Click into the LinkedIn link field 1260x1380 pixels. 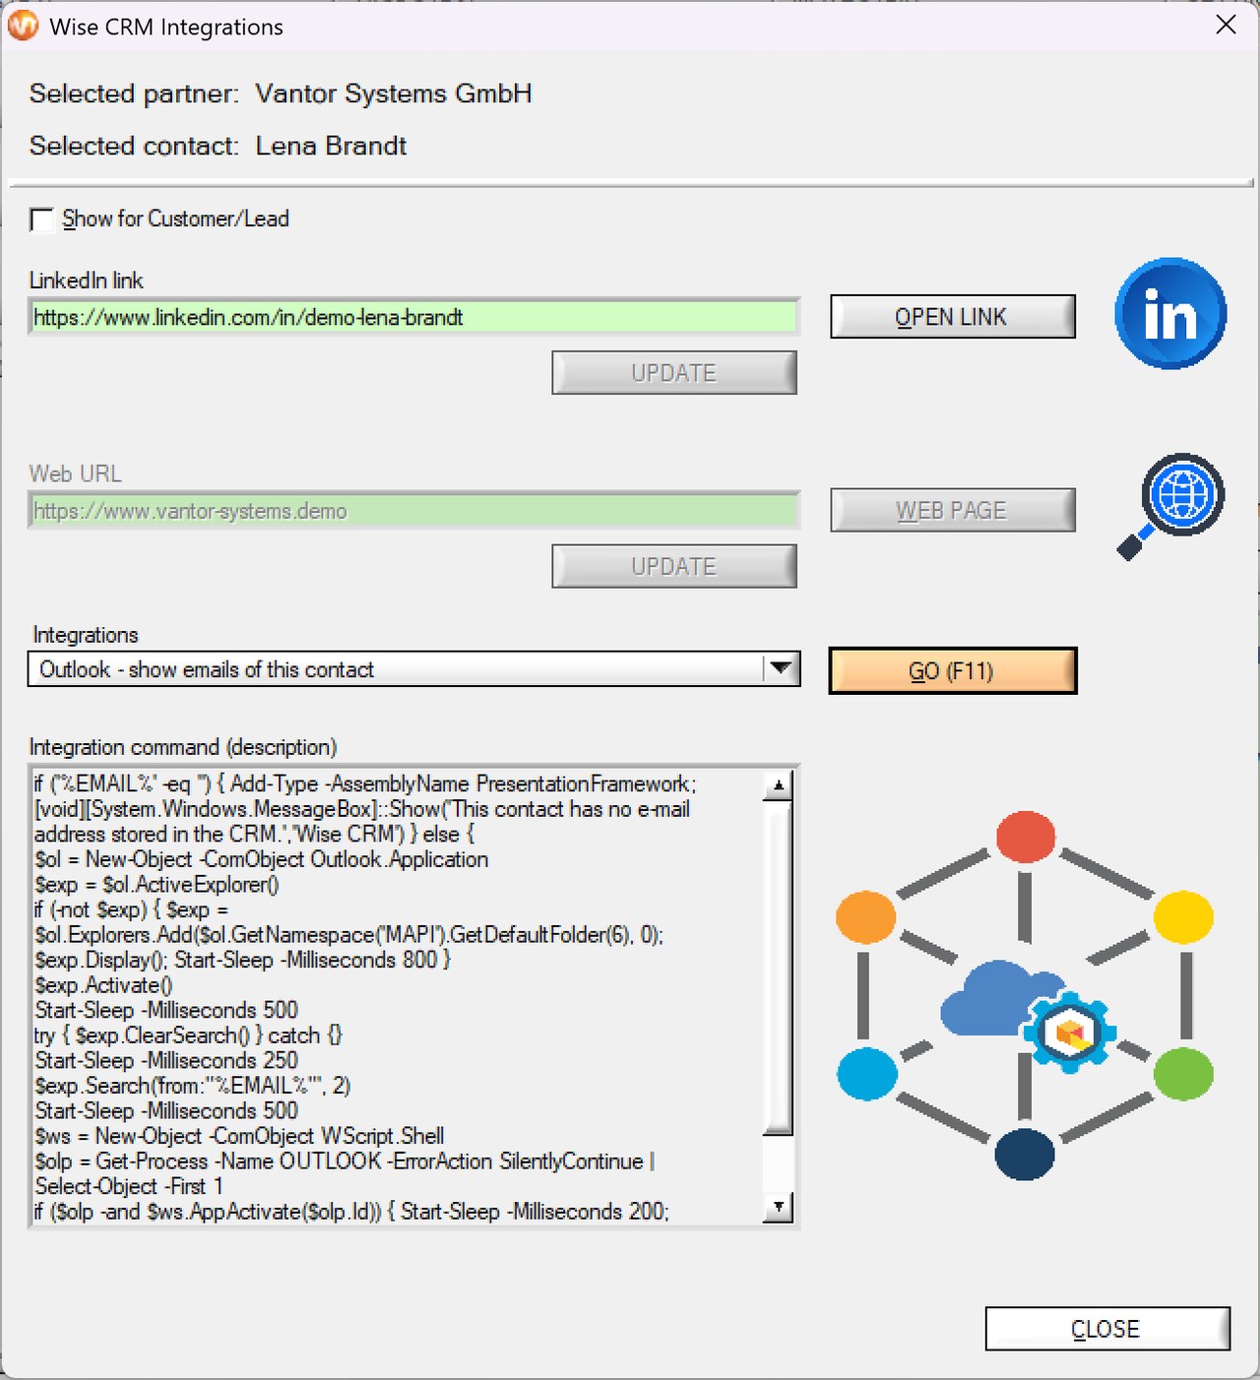point(413,317)
